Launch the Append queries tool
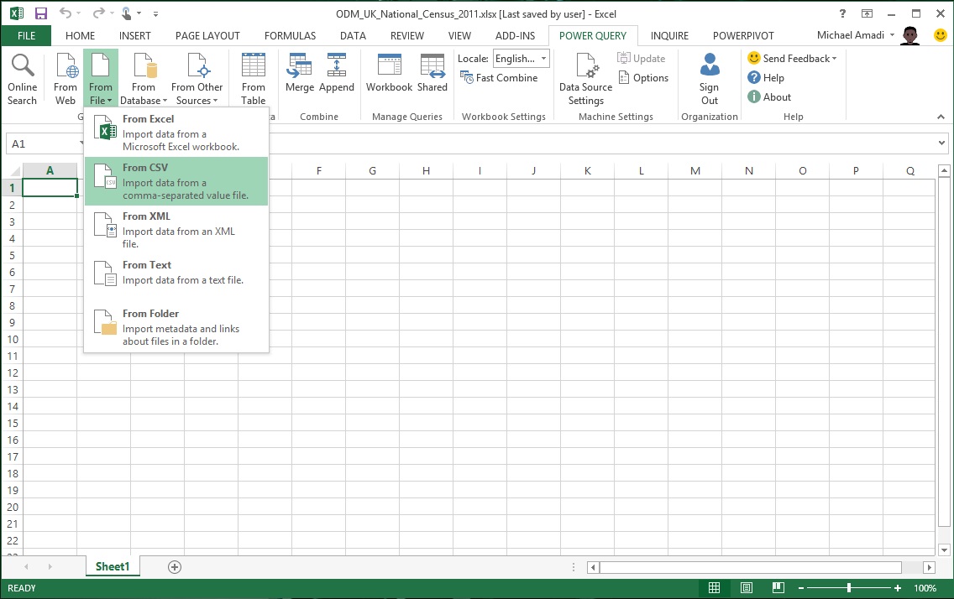This screenshot has height=599, width=954. pyautogui.click(x=337, y=73)
